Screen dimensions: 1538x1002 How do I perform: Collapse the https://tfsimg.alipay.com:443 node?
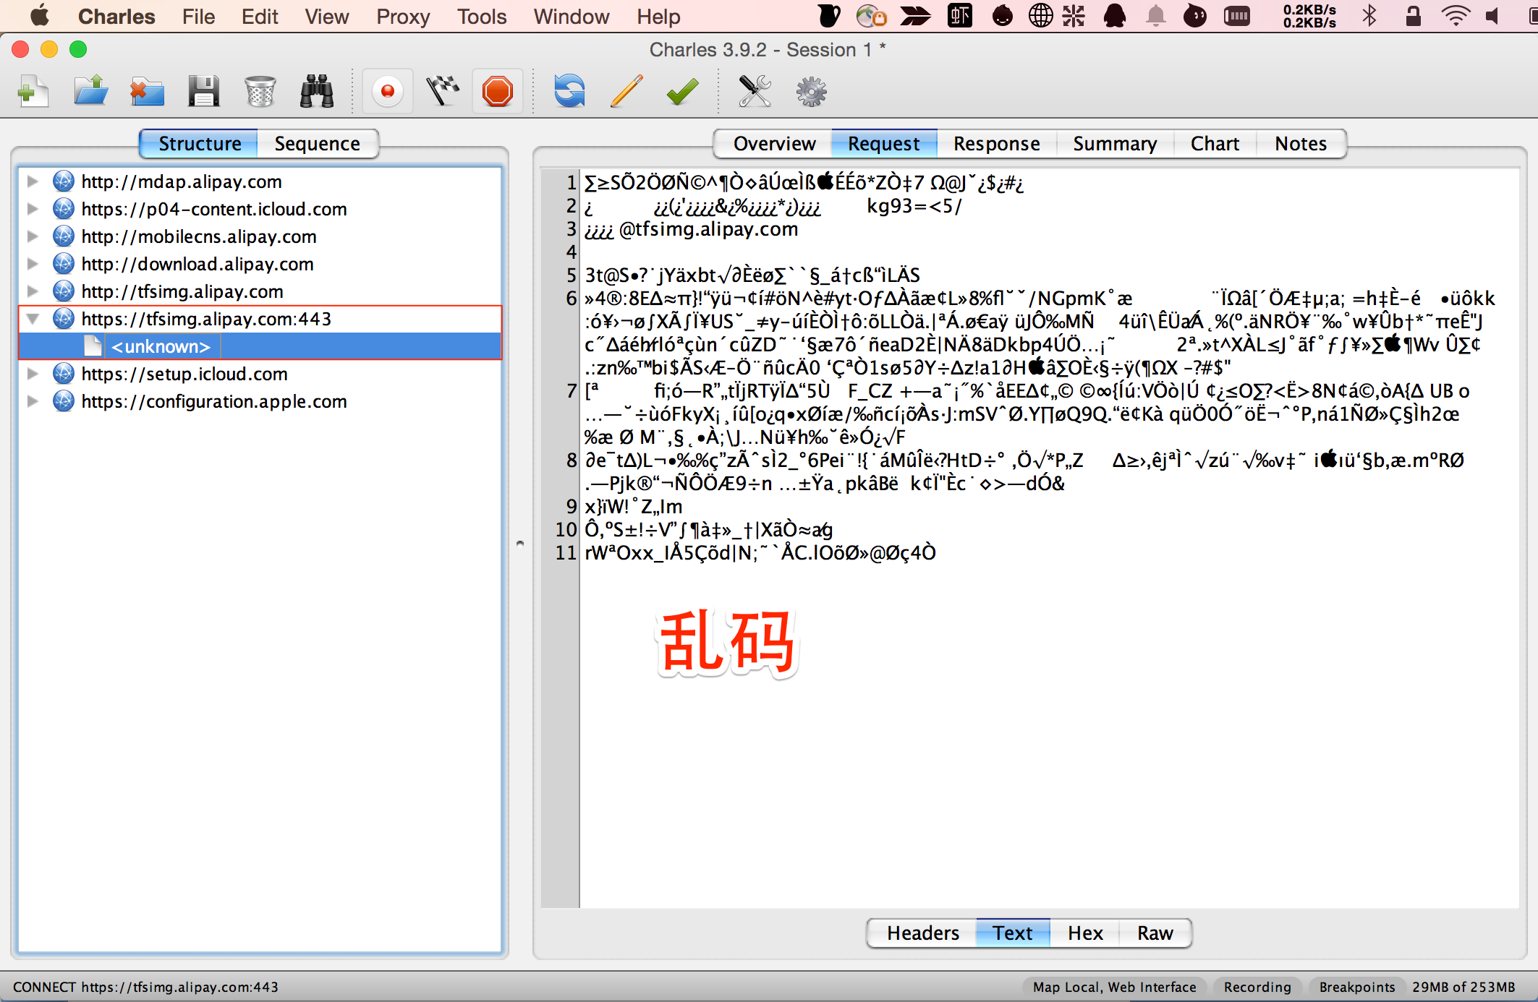(32, 318)
